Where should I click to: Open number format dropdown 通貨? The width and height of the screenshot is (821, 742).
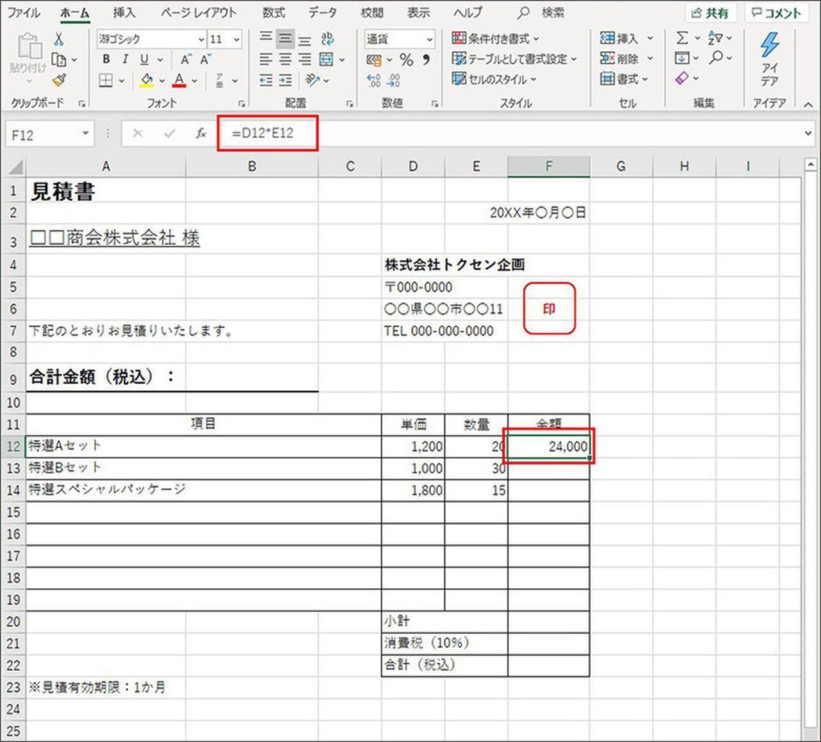pyautogui.click(x=429, y=39)
